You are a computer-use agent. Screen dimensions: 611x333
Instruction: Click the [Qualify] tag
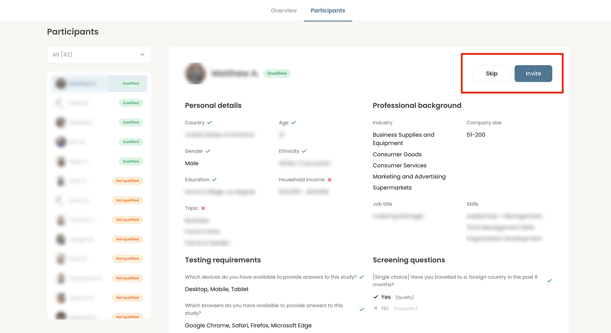point(404,297)
